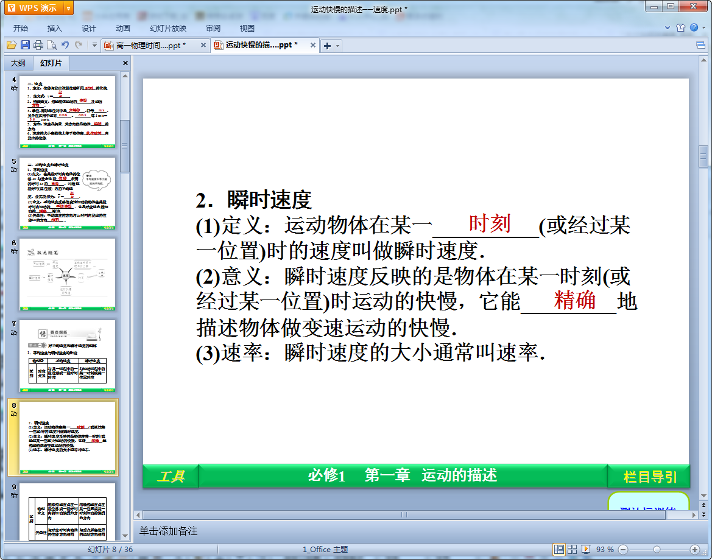Add a new document tab with plus button
The width and height of the screenshot is (712, 560).
327,46
